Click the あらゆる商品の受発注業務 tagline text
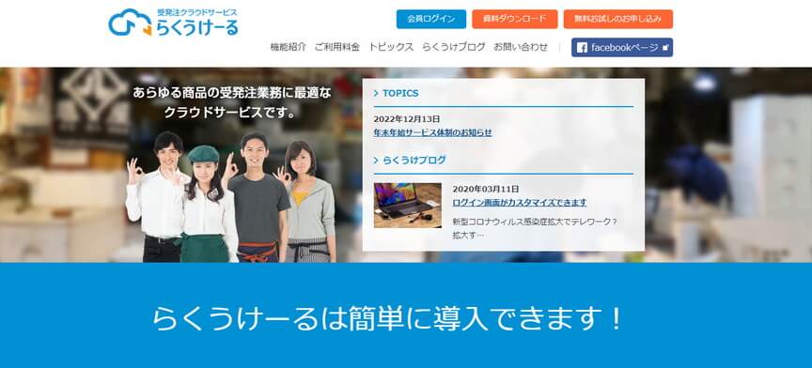812x368 pixels. coord(231,102)
